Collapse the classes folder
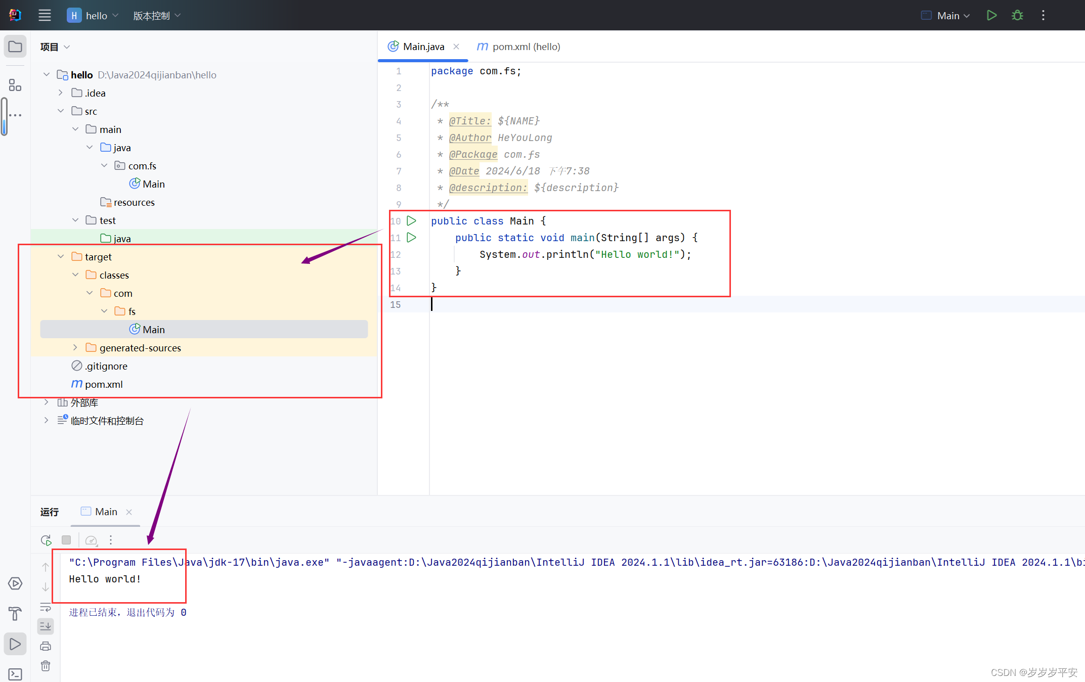The image size is (1085, 682). coord(75,275)
